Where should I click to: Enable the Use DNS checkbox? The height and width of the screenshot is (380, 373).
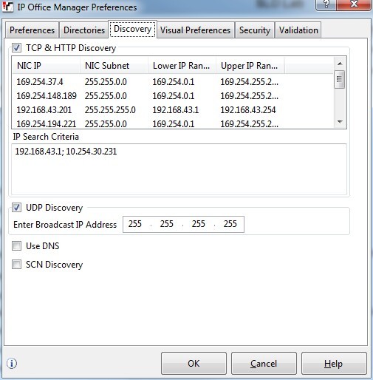point(16,245)
